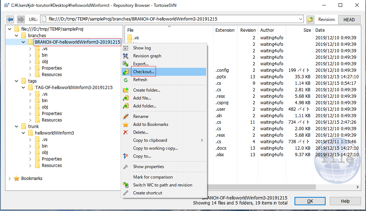Collapse the helloworldWinform3 node under trunk
This screenshot has height=211, width=366.
point(23,133)
